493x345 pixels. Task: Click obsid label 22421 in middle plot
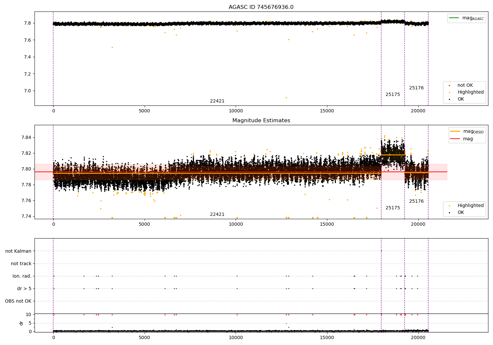coord(217,215)
